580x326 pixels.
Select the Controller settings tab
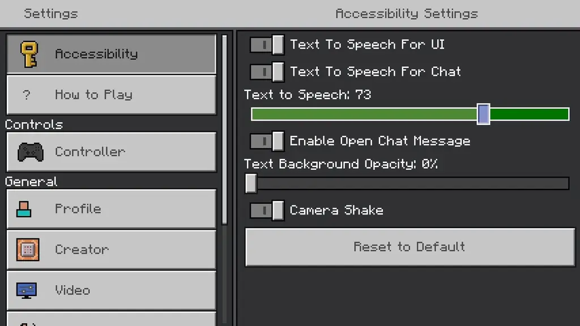pos(112,152)
